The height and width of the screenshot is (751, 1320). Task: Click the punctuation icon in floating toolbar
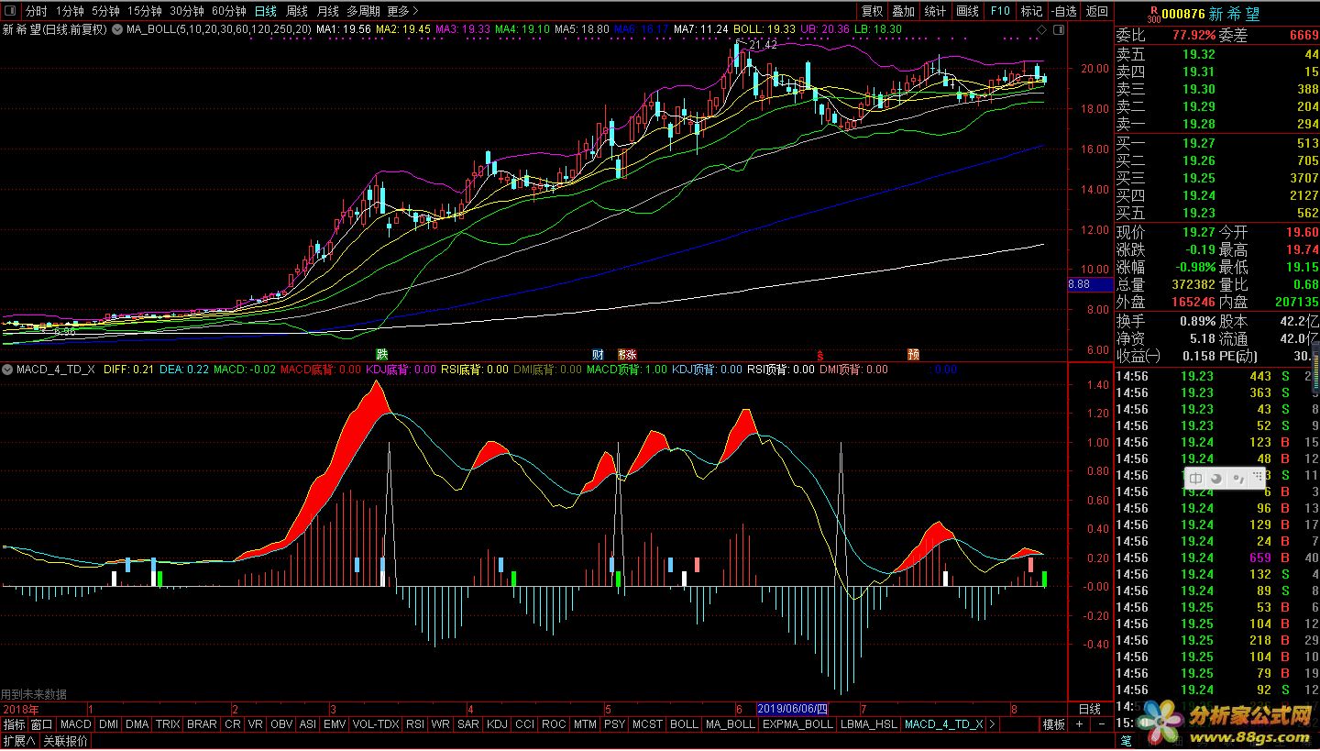[1237, 478]
